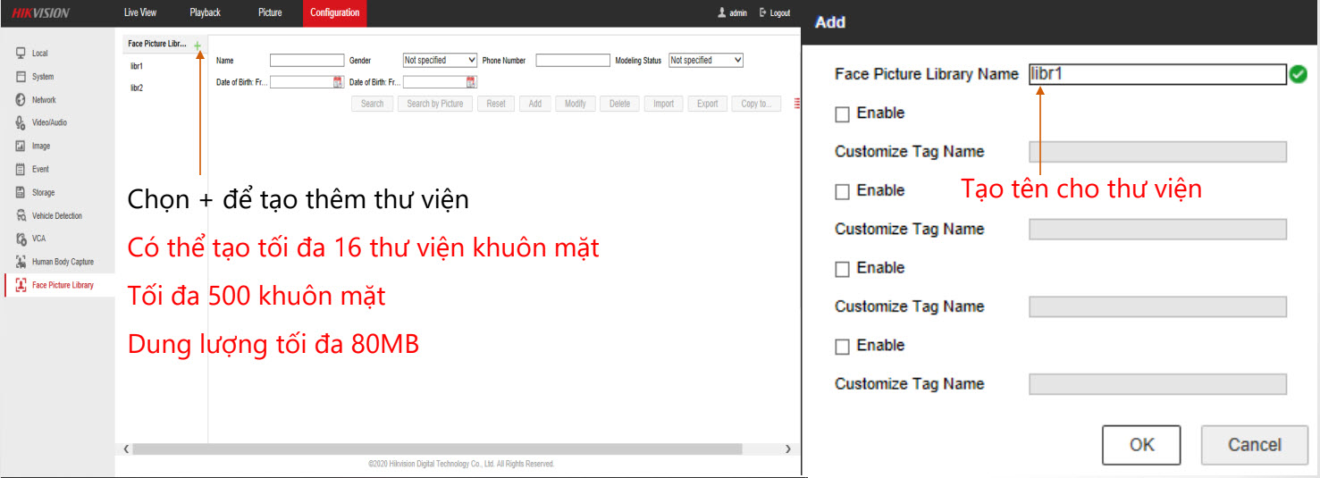Open the Gender dropdown
The image size is (1320, 478).
440,60
